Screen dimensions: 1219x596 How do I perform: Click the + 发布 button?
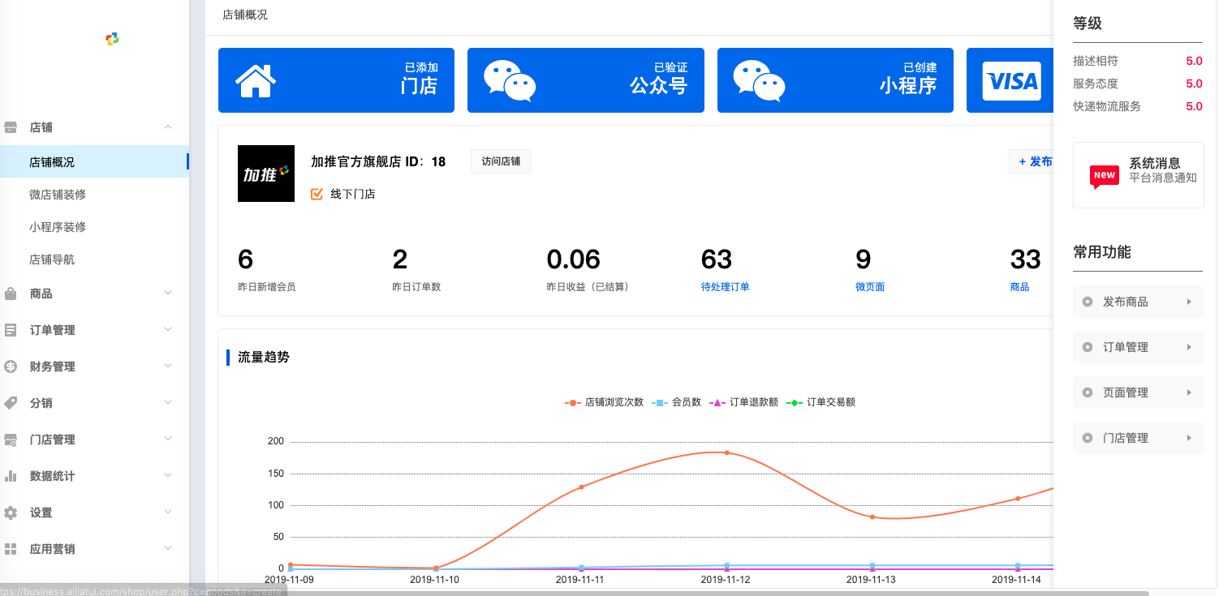1032,161
